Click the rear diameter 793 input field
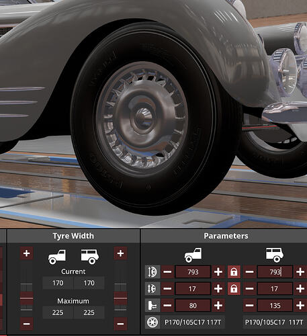 tap(275, 272)
